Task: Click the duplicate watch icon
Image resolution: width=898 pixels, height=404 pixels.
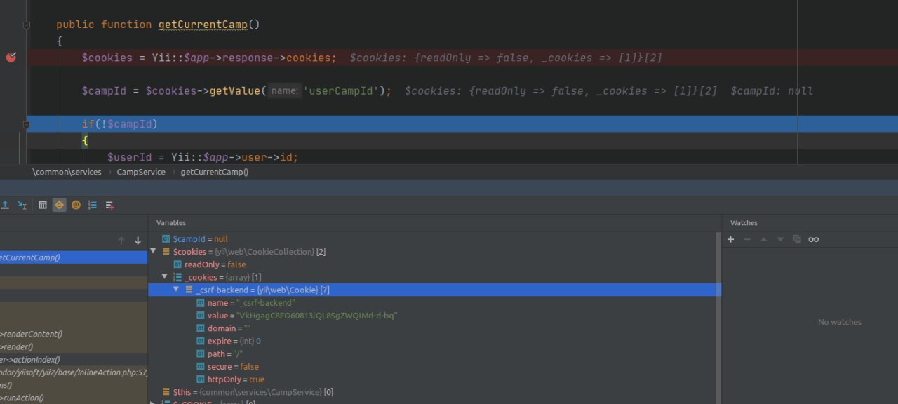Action: [797, 239]
